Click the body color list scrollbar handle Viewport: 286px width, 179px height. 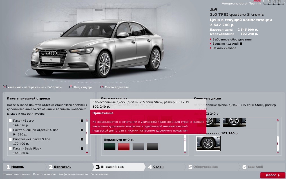(x=185, y=142)
